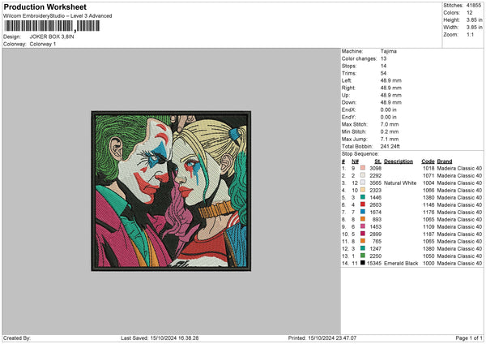Click the EndY label
The width and height of the screenshot is (486, 344).
click(x=348, y=117)
